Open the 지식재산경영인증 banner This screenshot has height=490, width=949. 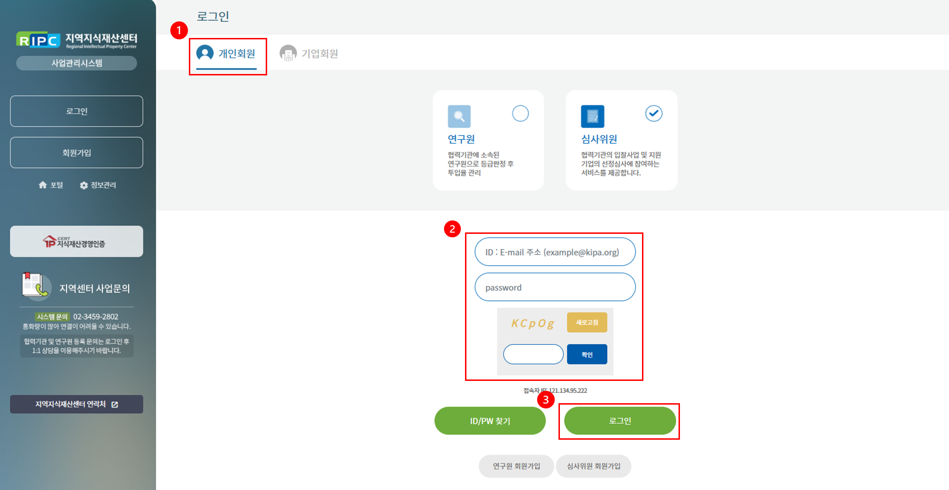(x=76, y=241)
